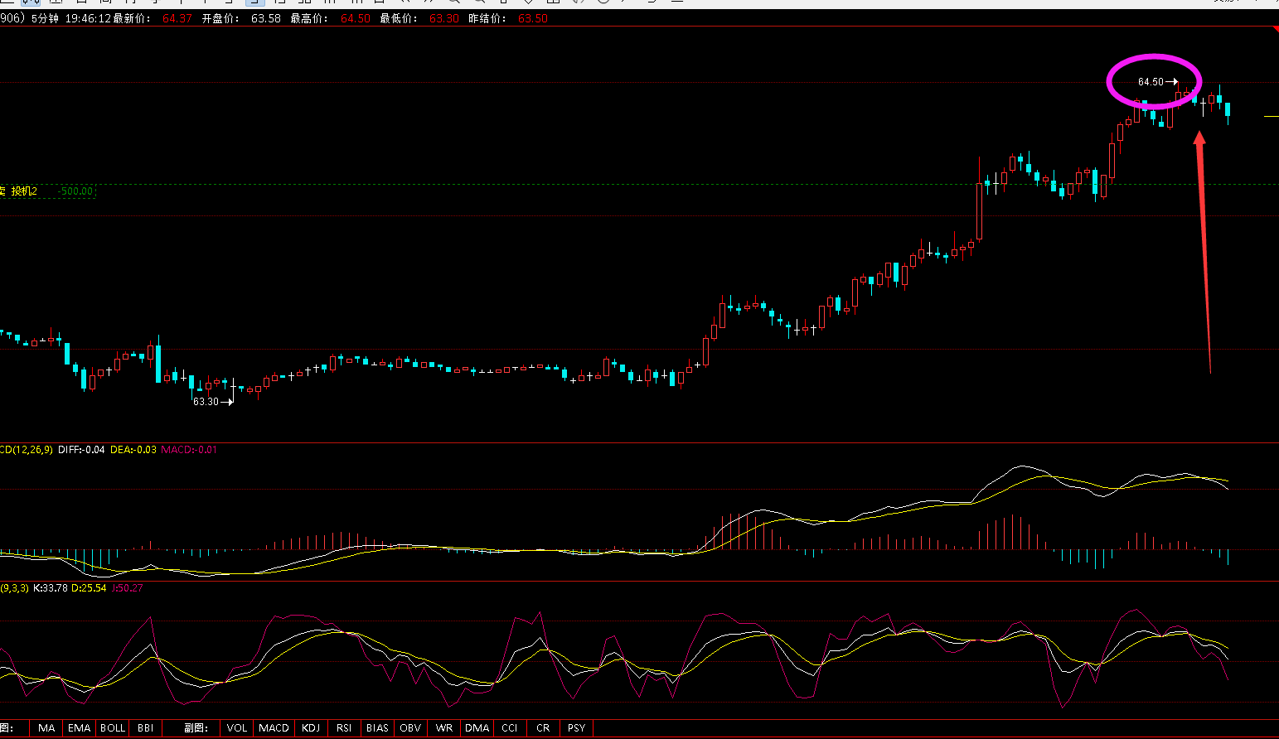This screenshot has height=739, width=1279.
Task: Select the MA main chart indicator
Action: tap(46, 728)
